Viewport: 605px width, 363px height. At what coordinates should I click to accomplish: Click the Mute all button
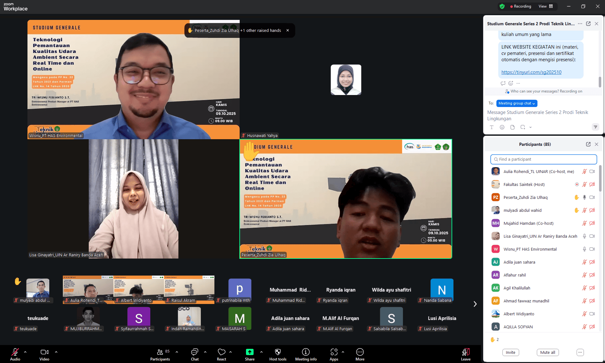pyautogui.click(x=548, y=353)
